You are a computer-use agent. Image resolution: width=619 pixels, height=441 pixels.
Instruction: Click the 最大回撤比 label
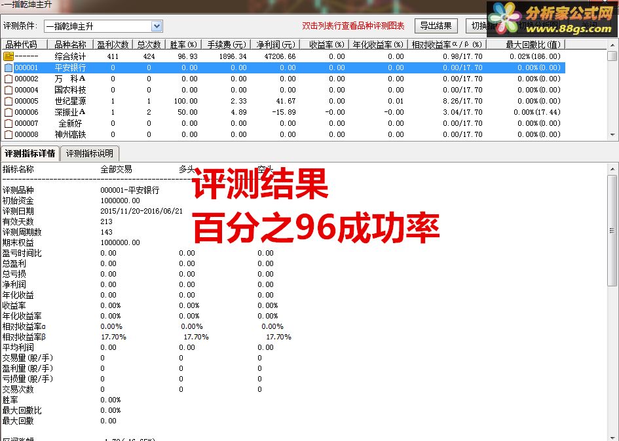pyautogui.click(x=22, y=411)
